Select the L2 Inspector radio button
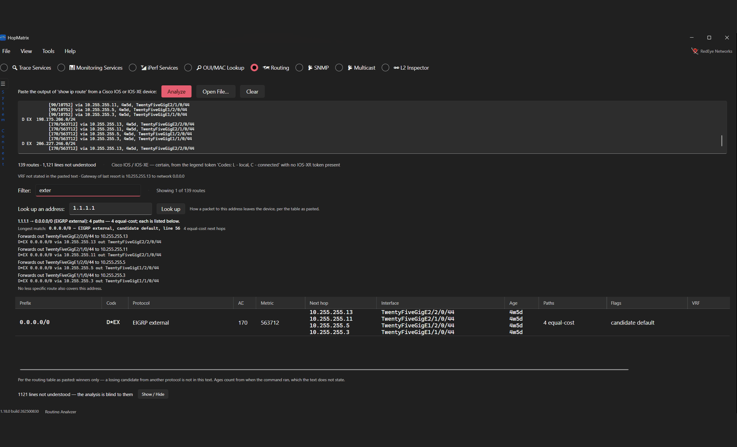Image resolution: width=737 pixels, height=447 pixels. pos(385,68)
